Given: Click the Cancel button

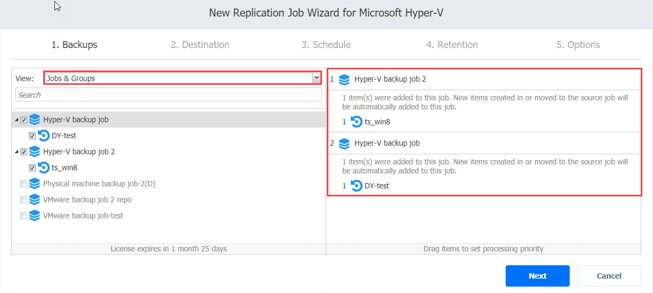Looking at the screenshot, I should tap(609, 276).
